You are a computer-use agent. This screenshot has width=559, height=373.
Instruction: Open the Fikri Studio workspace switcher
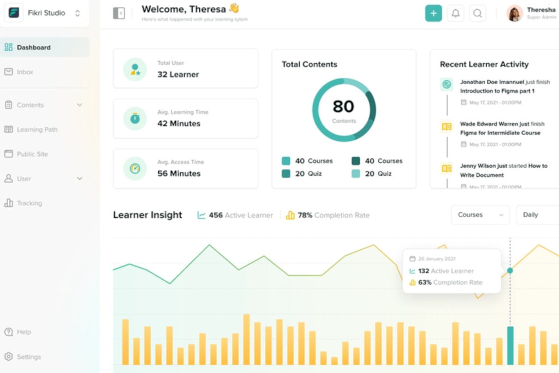[78, 13]
